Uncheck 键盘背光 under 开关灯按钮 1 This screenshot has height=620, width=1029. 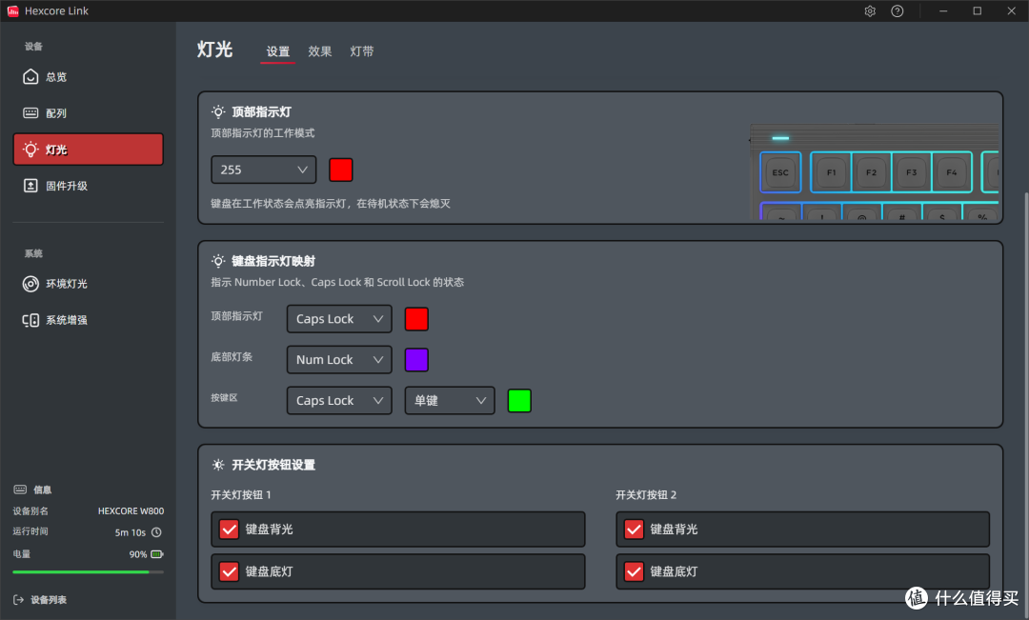(x=229, y=529)
